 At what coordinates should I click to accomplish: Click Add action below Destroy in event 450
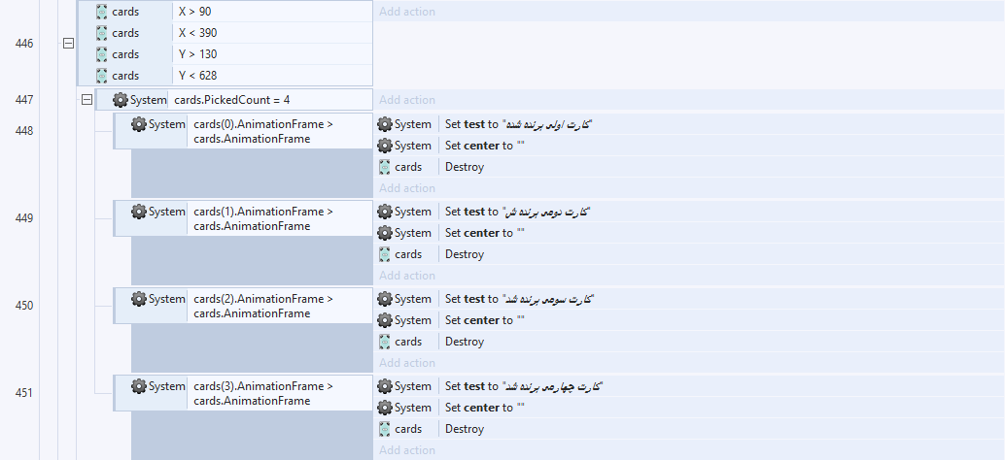(x=407, y=363)
